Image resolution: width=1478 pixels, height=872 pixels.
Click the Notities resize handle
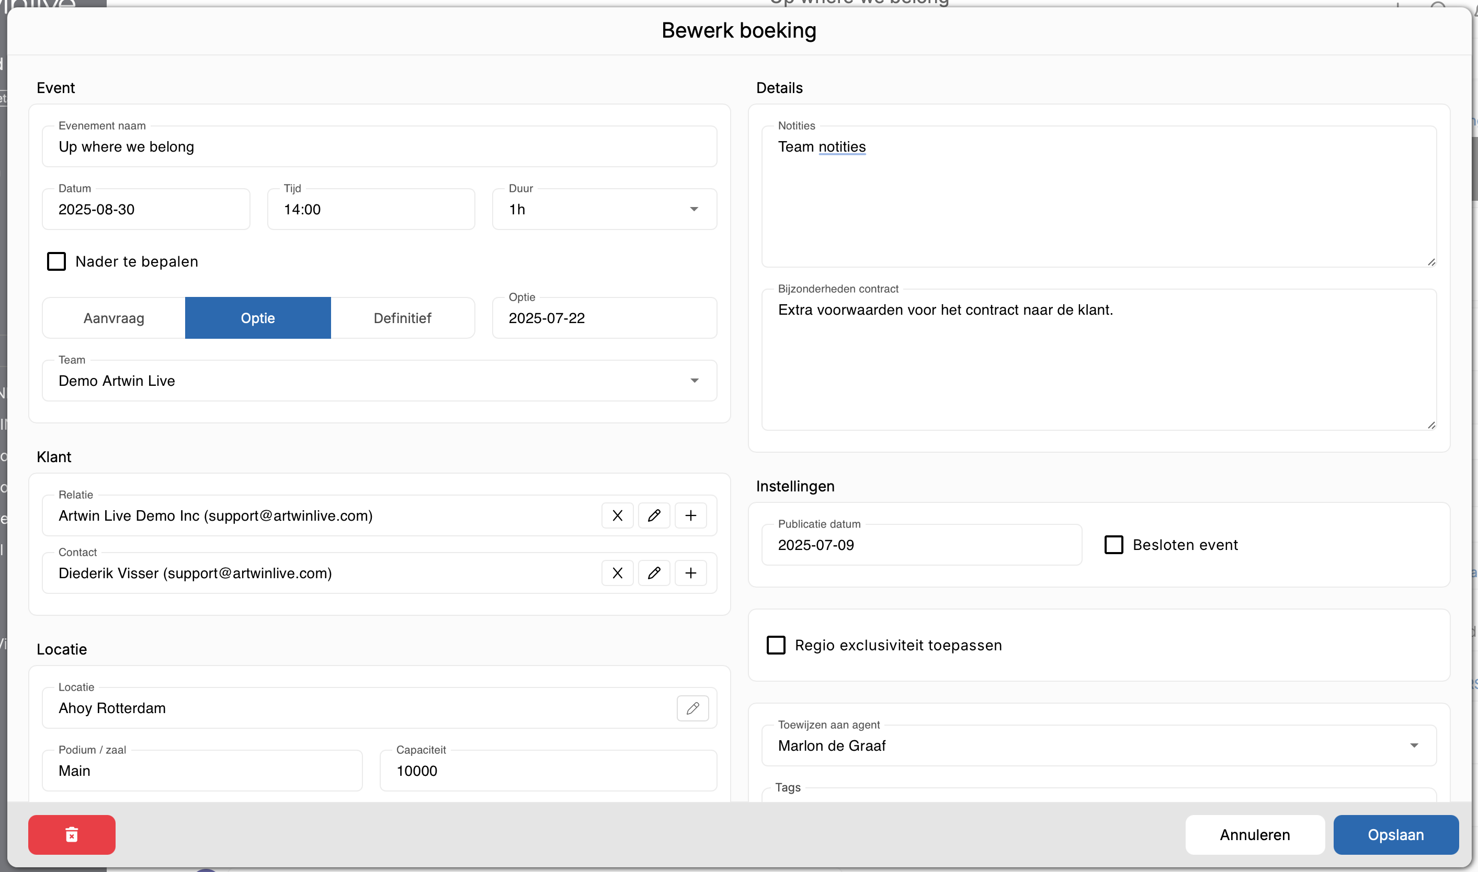click(1431, 262)
